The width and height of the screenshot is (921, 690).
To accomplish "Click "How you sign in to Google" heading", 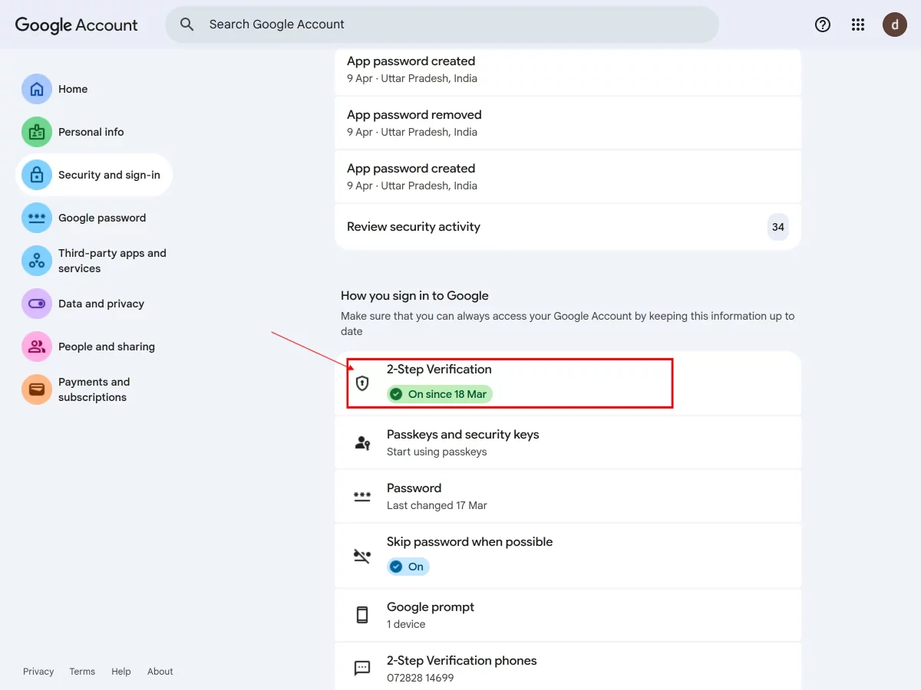I will 414,296.
